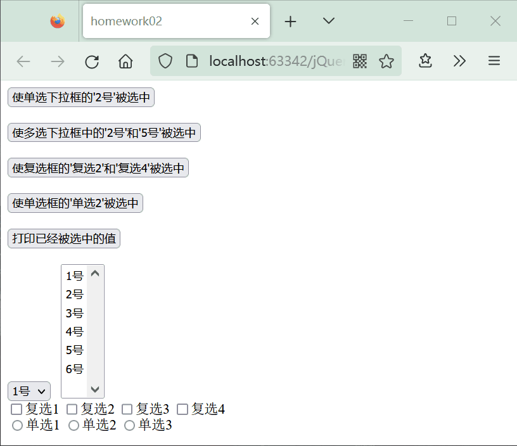Check the 复选3 checkbox
This screenshot has height=446, width=517.
coord(127,409)
